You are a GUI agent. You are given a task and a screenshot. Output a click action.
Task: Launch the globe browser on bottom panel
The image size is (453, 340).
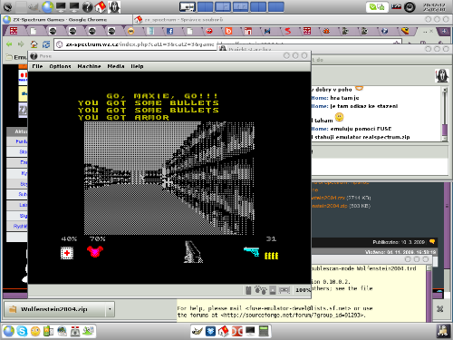point(8,331)
